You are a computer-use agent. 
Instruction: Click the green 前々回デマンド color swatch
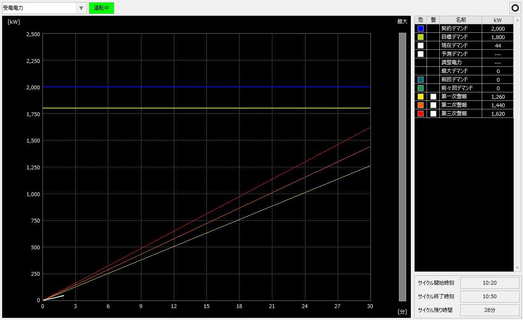[421, 88]
